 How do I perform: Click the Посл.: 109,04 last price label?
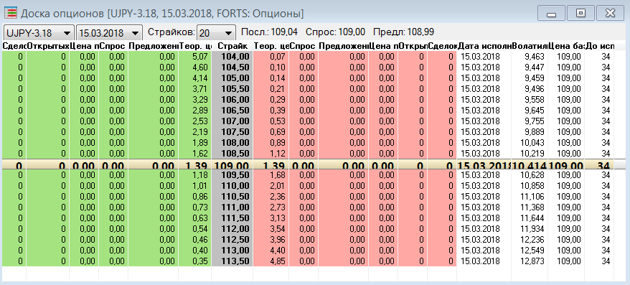pos(269,32)
